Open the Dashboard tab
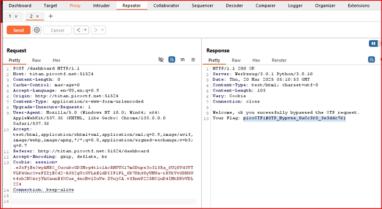Viewport: 382px width, 209px height. tap(20, 5)
